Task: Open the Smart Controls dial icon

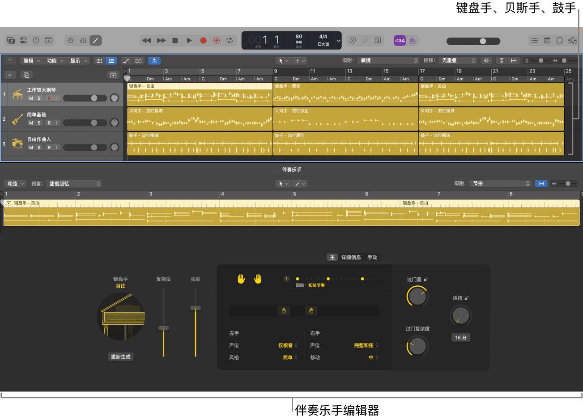Action: click(71, 40)
